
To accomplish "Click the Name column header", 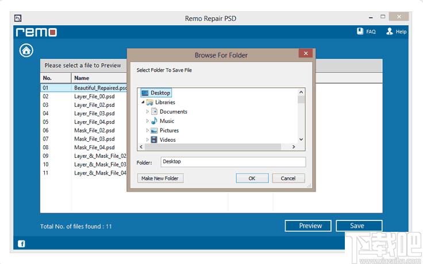I will tap(99, 78).
